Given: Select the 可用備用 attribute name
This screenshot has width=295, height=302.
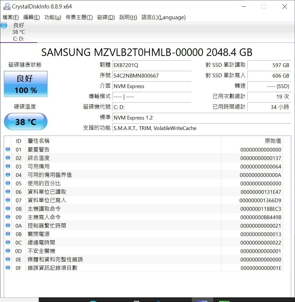Looking at the screenshot, I should (x=39, y=166).
